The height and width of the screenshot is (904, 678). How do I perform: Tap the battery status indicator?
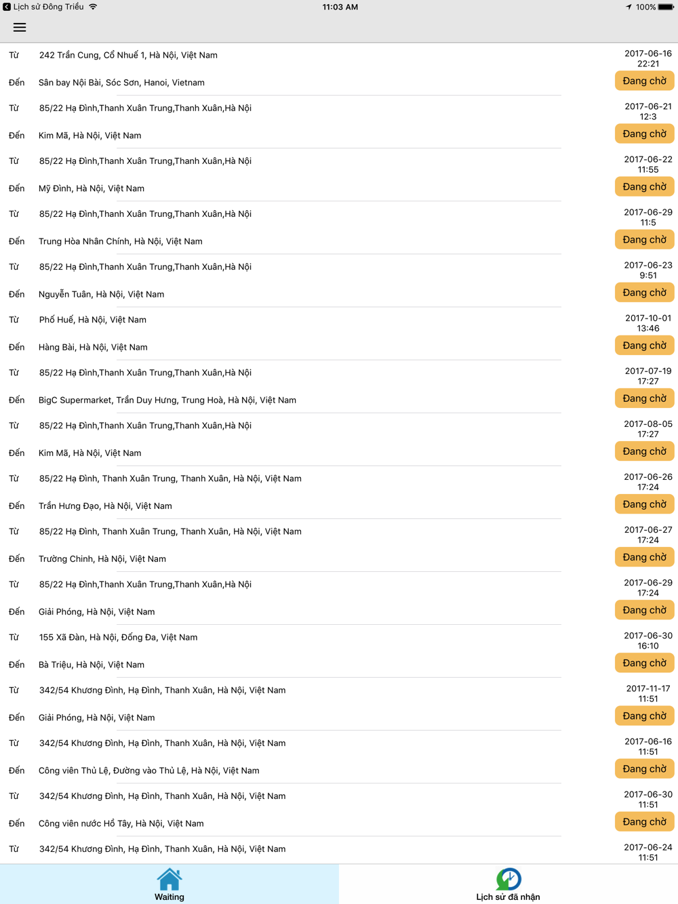click(x=665, y=7)
